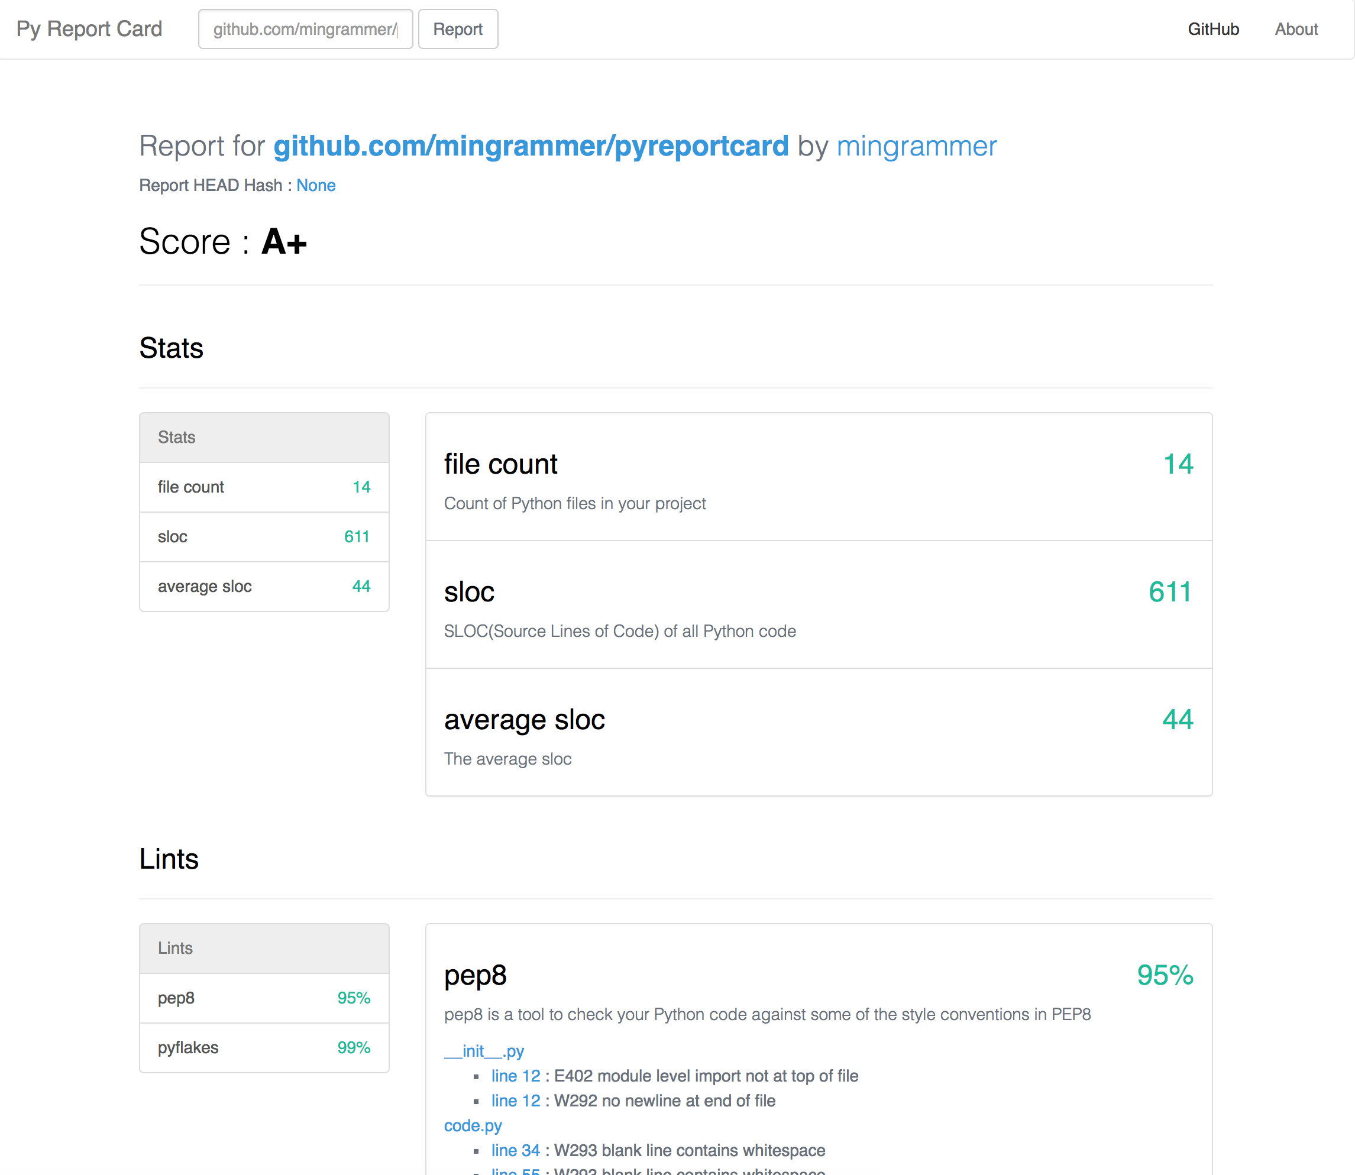1355x1175 pixels.
Task: Jump to pep8 in Lints sidebar
Action: (x=264, y=998)
